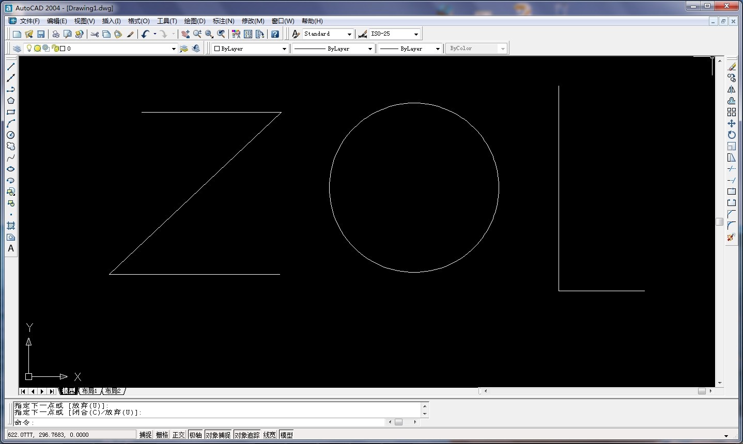Jump to first layout tab arrow
Viewport: 743px width, 444px height.
pos(23,391)
